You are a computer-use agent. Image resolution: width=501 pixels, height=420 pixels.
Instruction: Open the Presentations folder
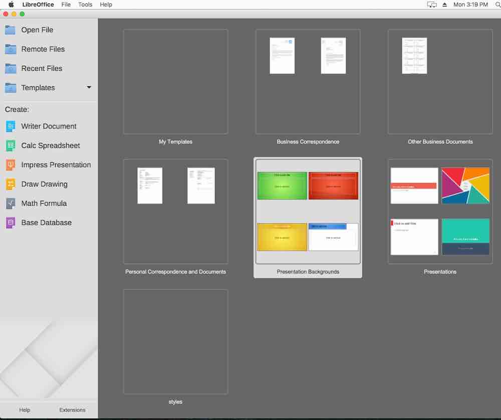click(x=440, y=212)
